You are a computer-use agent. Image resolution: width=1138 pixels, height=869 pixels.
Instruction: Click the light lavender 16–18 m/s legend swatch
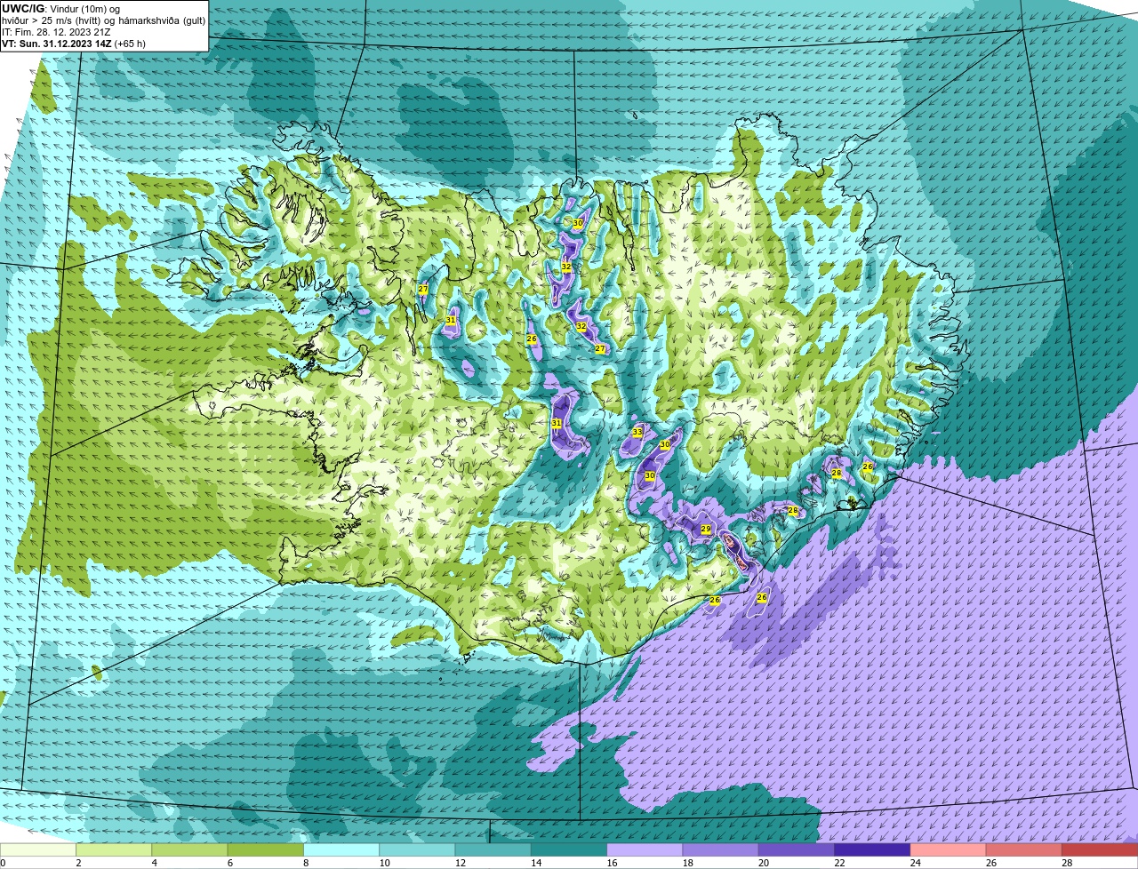645,850
